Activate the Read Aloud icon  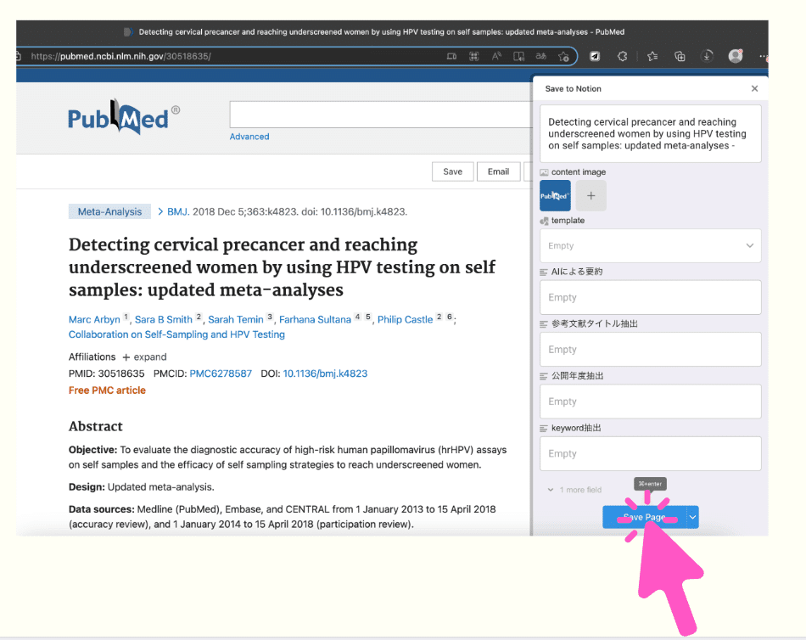pyautogui.click(x=496, y=56)
